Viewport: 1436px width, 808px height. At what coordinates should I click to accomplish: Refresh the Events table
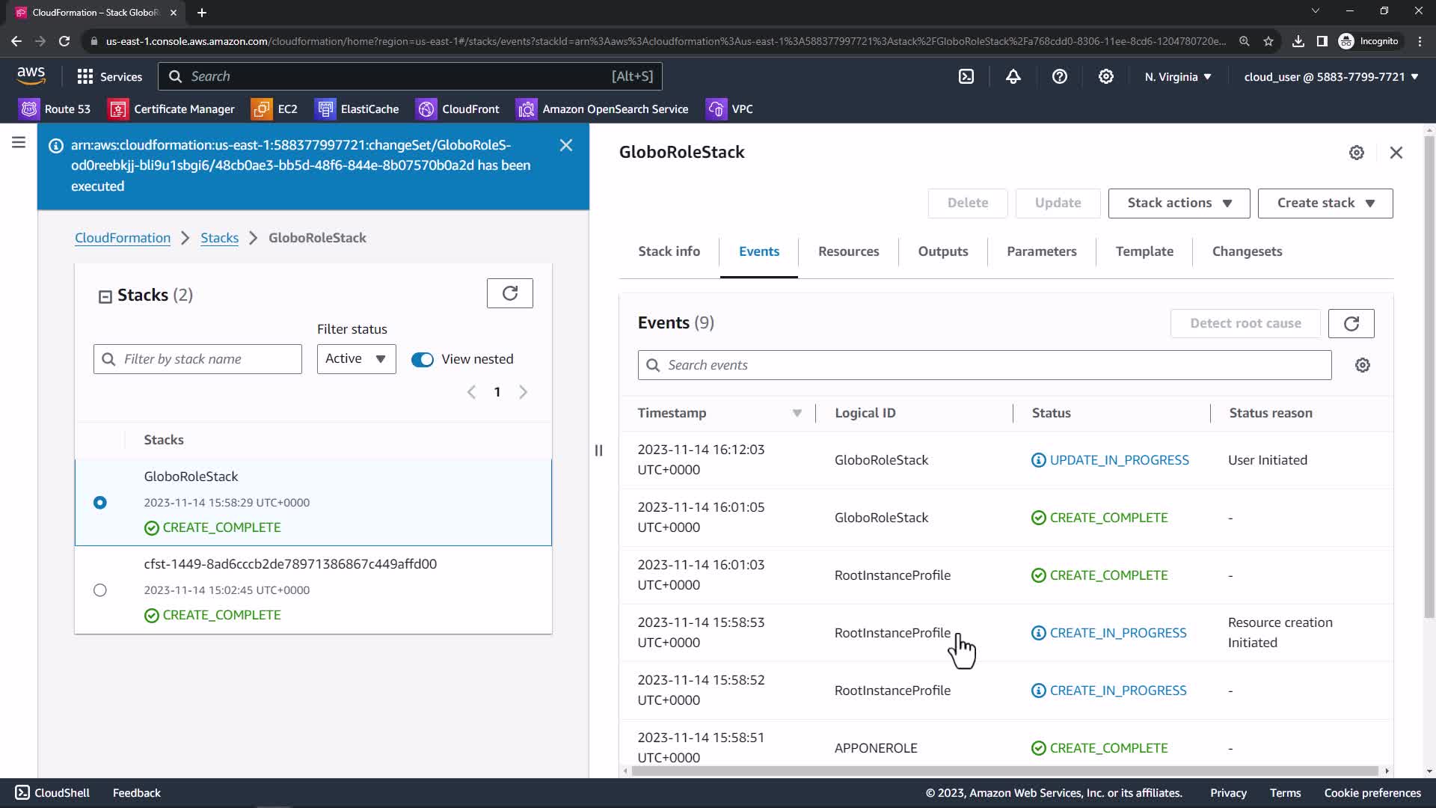(x=1351, y=323)
